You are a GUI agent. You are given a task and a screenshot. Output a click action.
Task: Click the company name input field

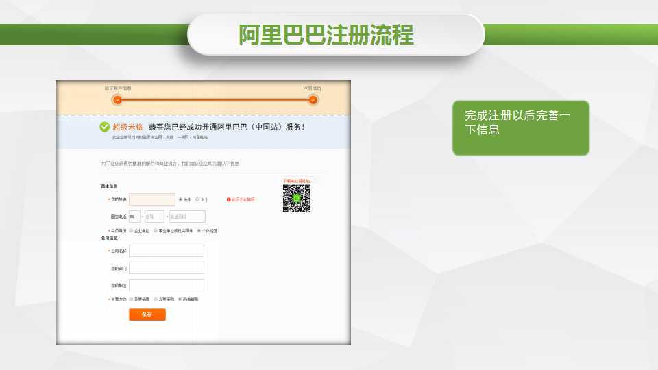[167, 251]
